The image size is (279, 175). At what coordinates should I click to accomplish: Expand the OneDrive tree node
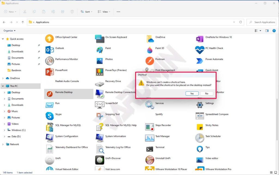(x=3, y=78)
